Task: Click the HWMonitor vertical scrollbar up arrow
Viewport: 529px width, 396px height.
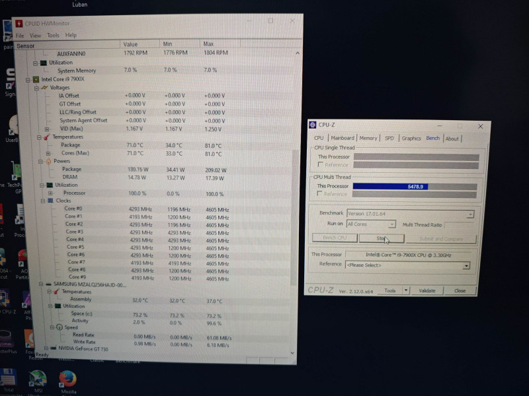Action: 297,53
